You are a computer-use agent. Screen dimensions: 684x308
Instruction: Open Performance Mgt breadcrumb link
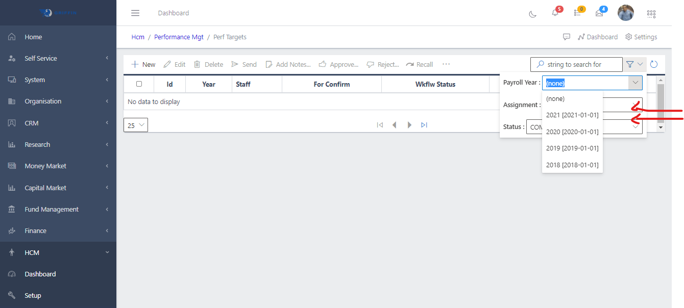click(x=179, y=37)
